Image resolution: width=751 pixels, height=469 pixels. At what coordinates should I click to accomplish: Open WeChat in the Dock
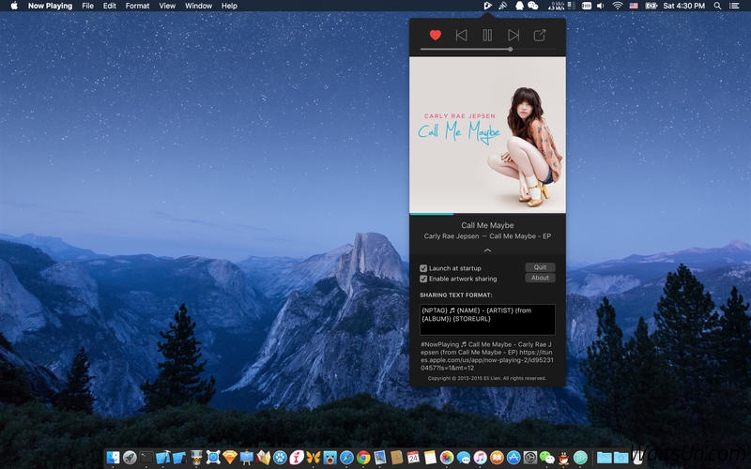point(547,458)
